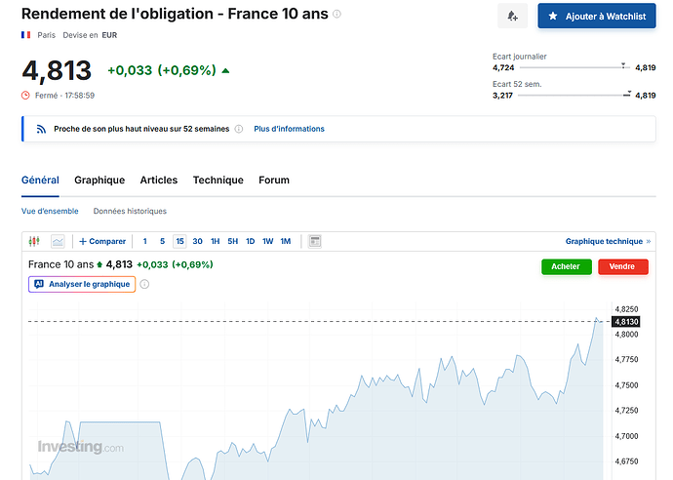This screenshot has height=480, width=673.
Task: Click the 4,724 daily low value
Action: click(x=503, y=67)
